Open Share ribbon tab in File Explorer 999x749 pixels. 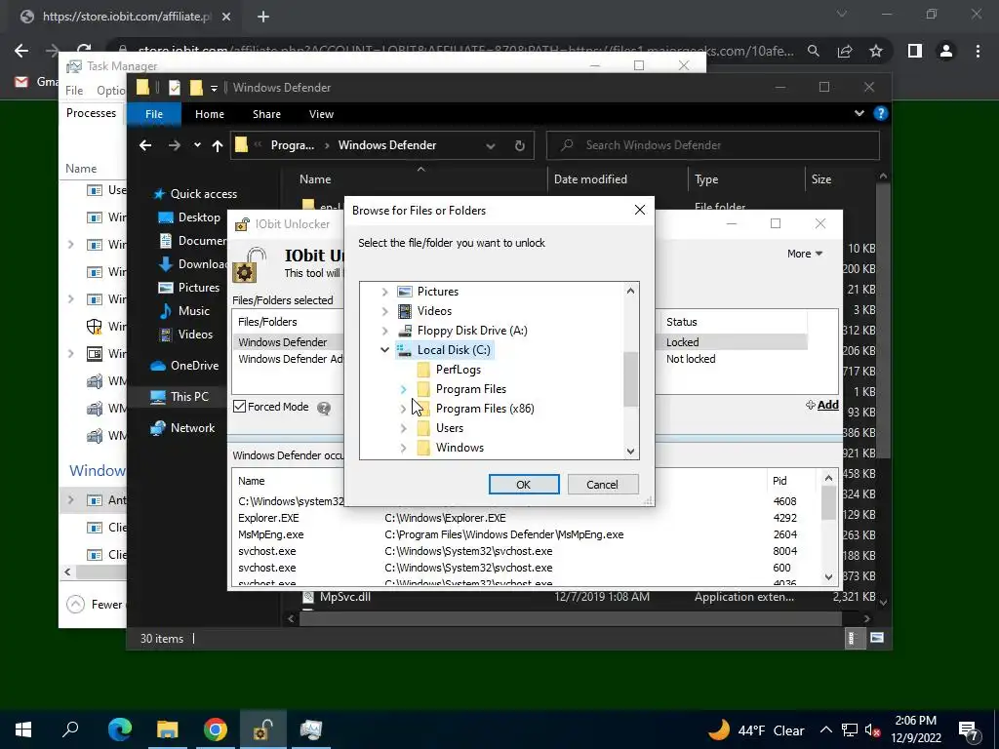tap(266, 114)
